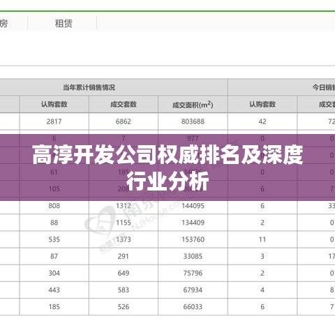Viewport: 335px width, 335px height.
Task: Click the 2 in the 134409 row
Action: (x=262, y=223)
